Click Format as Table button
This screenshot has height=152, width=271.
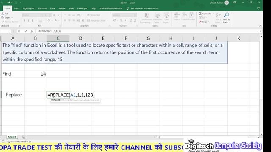[157, 18]
